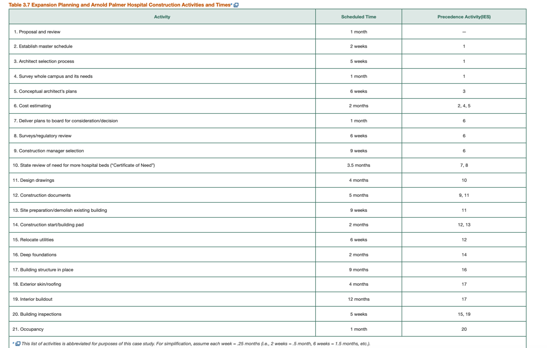Select '5. Conceptual architect's plans' text
Viewport: 547px width, 348px height.
pos(46,91)
